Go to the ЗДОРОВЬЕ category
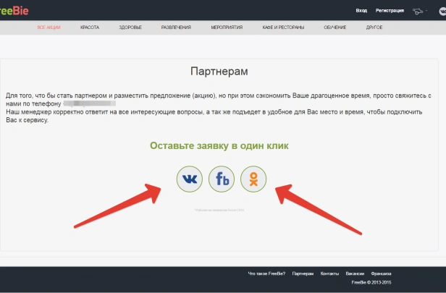Screen dimensions: 446x293 pyautogui.click(x=130, y=27)
